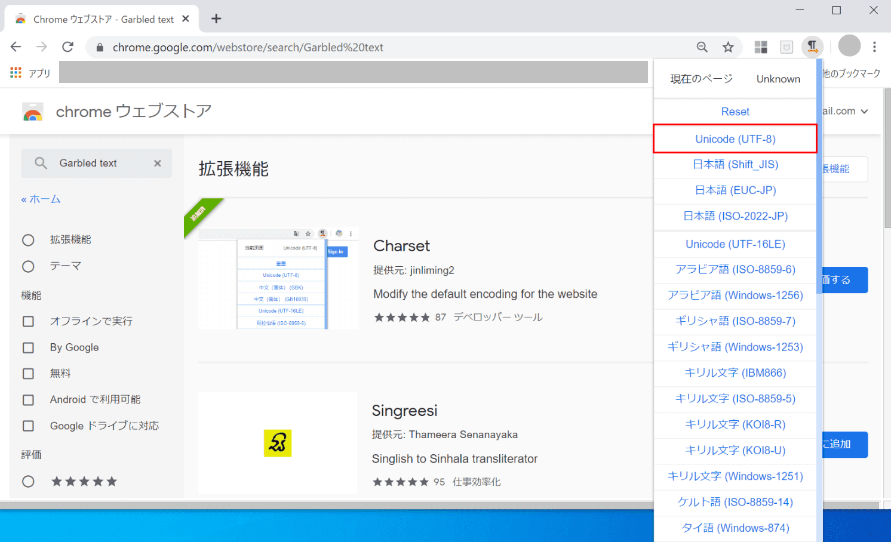Click the blue button beside Singreesi

(x=845, y=445)
